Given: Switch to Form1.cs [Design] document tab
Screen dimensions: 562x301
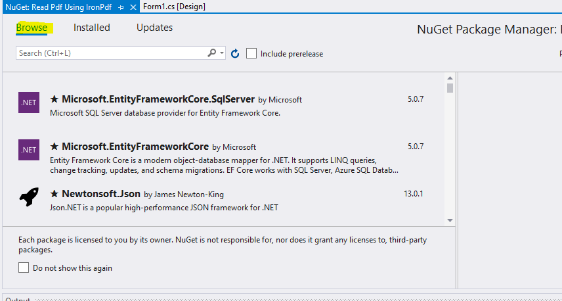Looking at the screenshot, I should coord(173,7).
